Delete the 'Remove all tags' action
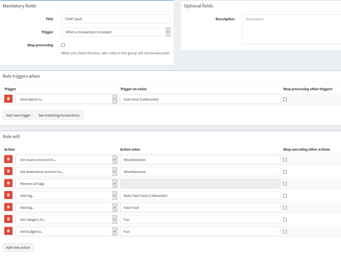 coord(8,183)
